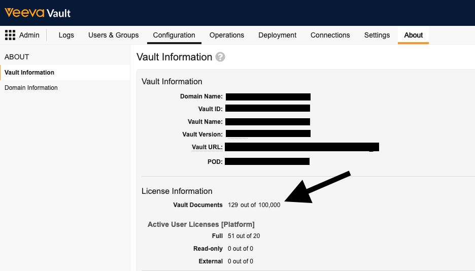Click the Vault Name label

point(205,122)
